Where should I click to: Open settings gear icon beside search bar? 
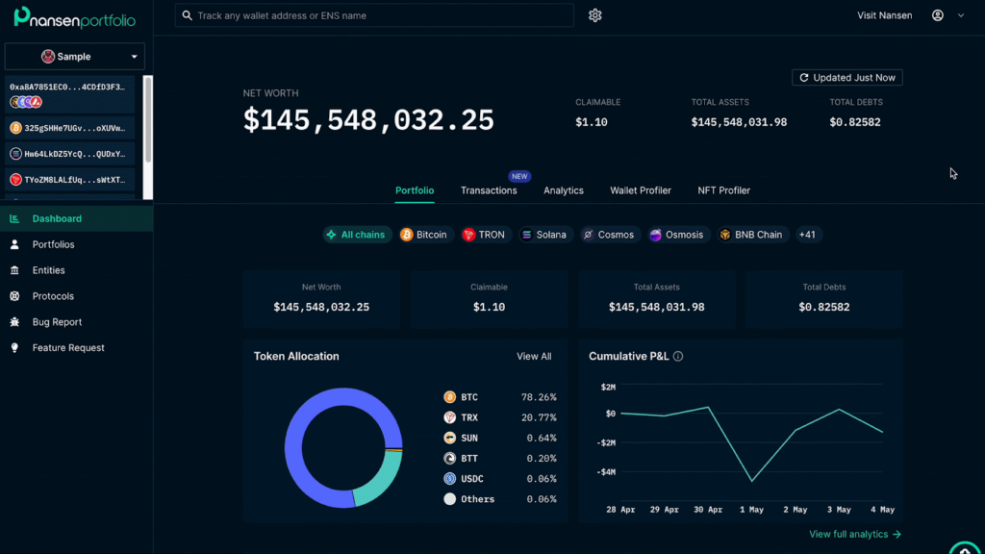(x=595, y=15)
